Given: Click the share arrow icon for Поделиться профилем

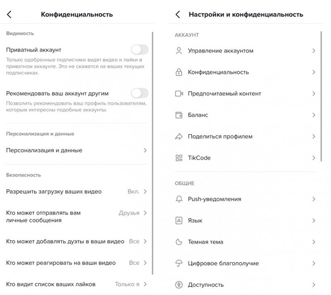Looking at the screenshot, I should coord(179,136).
